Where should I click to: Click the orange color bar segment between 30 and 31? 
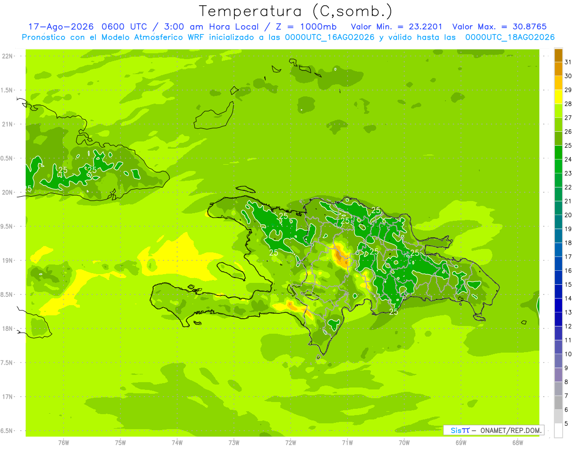tap(558, 69)
